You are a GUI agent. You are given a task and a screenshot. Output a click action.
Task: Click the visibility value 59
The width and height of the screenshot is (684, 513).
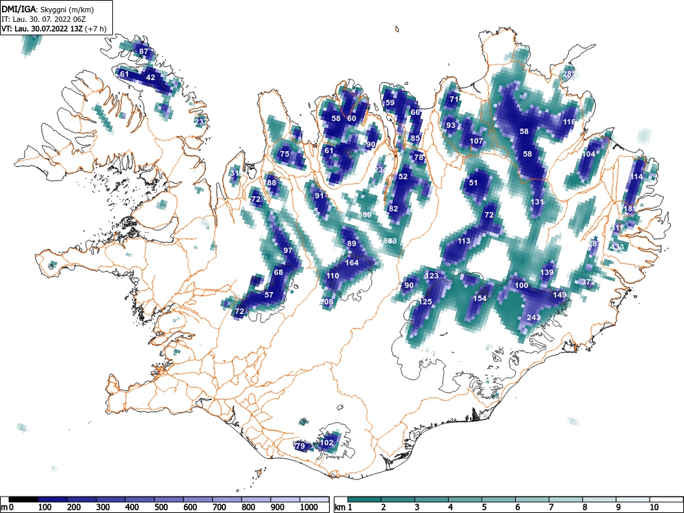(390, 103)
